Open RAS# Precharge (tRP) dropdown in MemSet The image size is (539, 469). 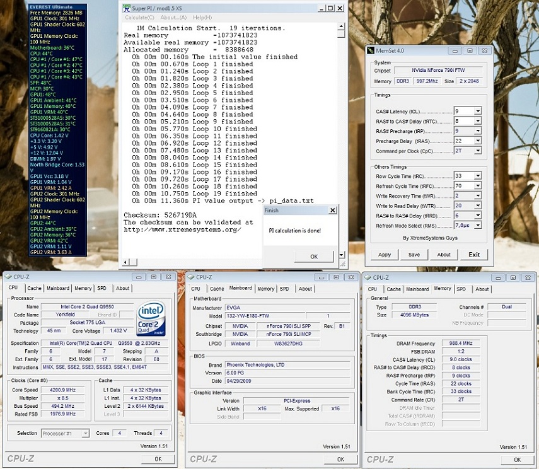(478, 131)
